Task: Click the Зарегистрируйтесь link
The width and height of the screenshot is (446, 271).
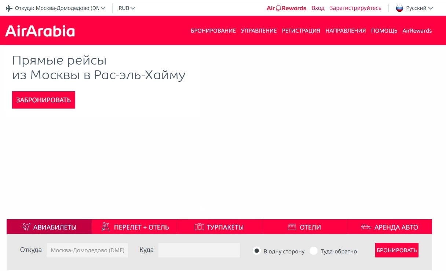Action: tap(355, 8)
